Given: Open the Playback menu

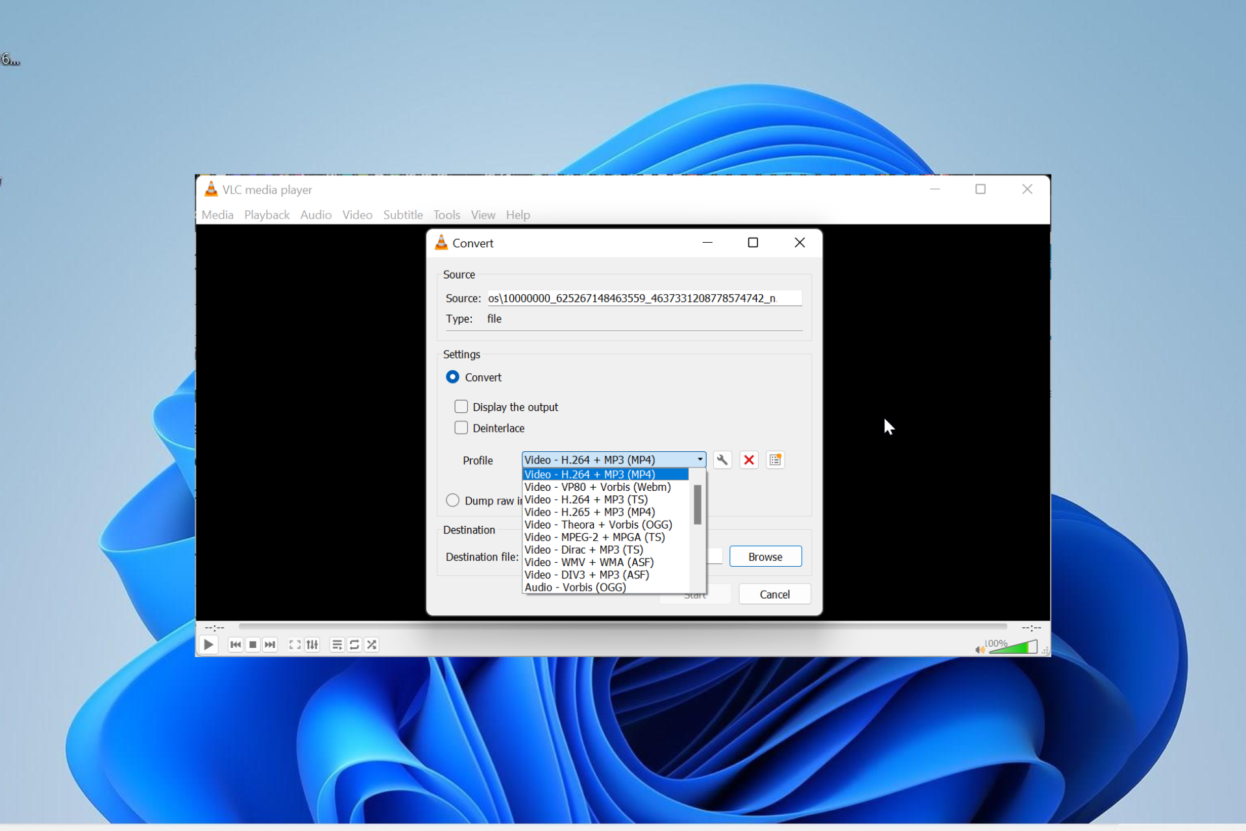Looking at the screenshot, I should [x=267, y=215].
